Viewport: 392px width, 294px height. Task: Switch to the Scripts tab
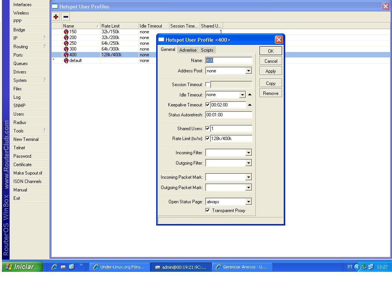pyautogui.click(x=207, y=50)
